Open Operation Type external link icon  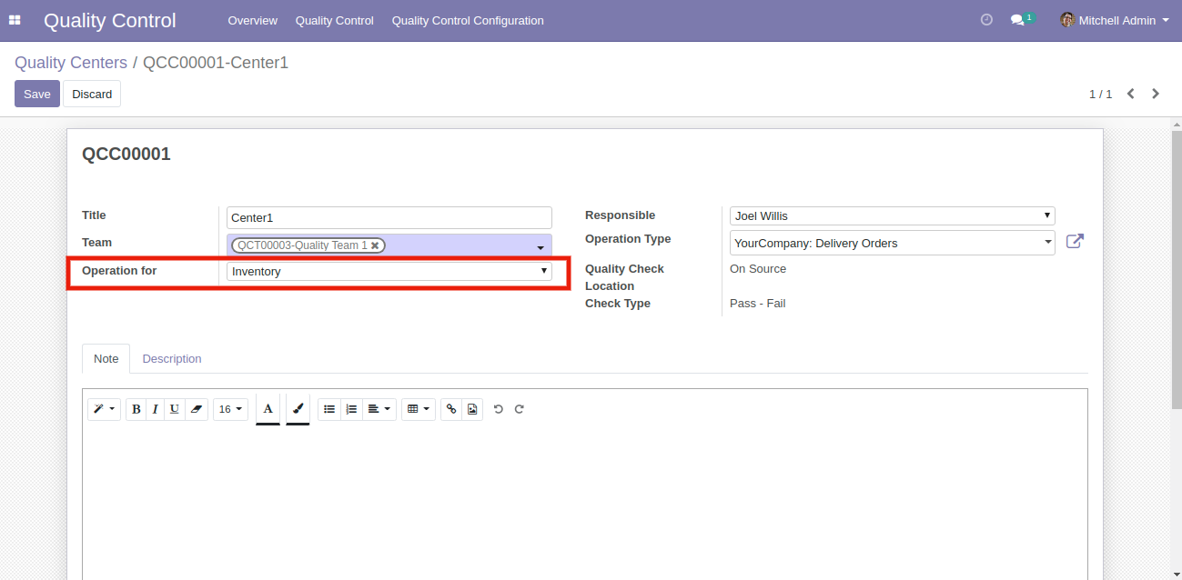(1075, 242)
